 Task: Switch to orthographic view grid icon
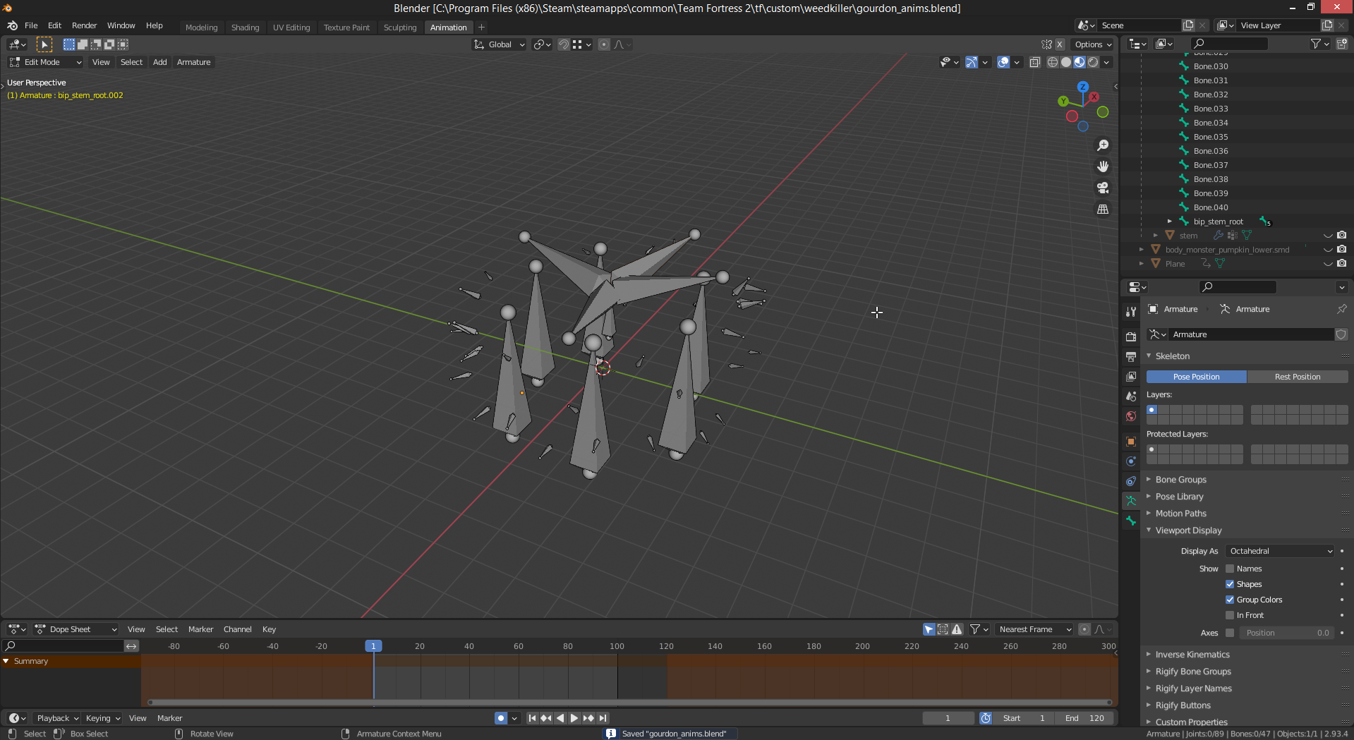pyautogui.click(x=1103, y=210)
